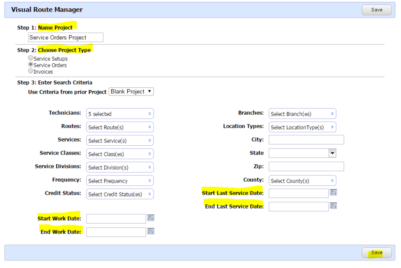This screenshot has width=401, height=268.
Task: Open the Start Last Service Date calendar picker
Action: pyautogui.click(x=333, y=193)
